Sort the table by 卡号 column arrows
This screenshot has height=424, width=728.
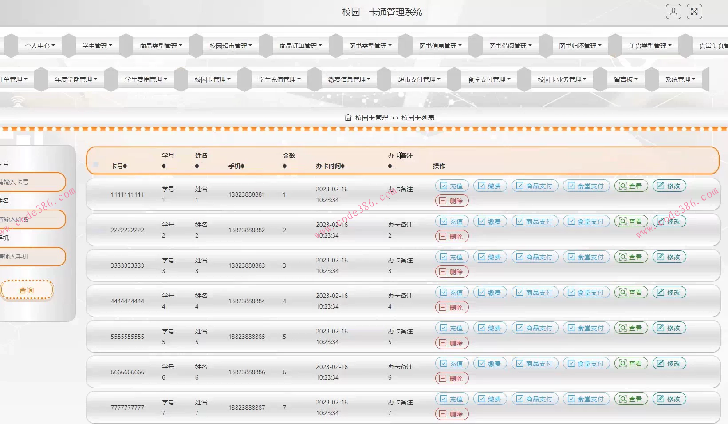pos(125,166)
